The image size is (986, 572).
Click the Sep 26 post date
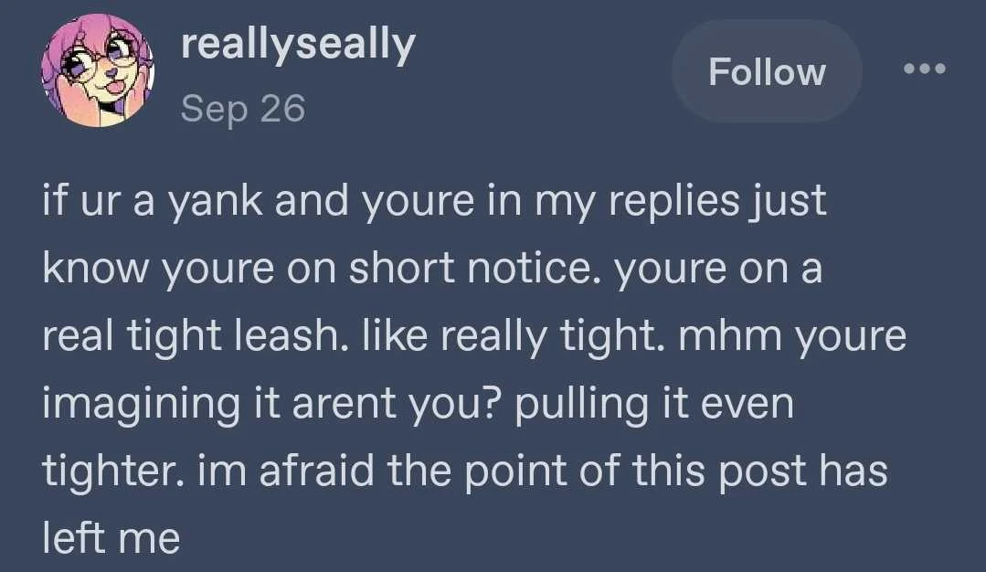click(242, 109)
